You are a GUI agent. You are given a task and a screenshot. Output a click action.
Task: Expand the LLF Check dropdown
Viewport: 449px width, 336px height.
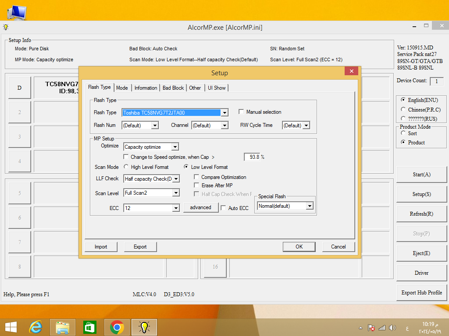(176, 179)
